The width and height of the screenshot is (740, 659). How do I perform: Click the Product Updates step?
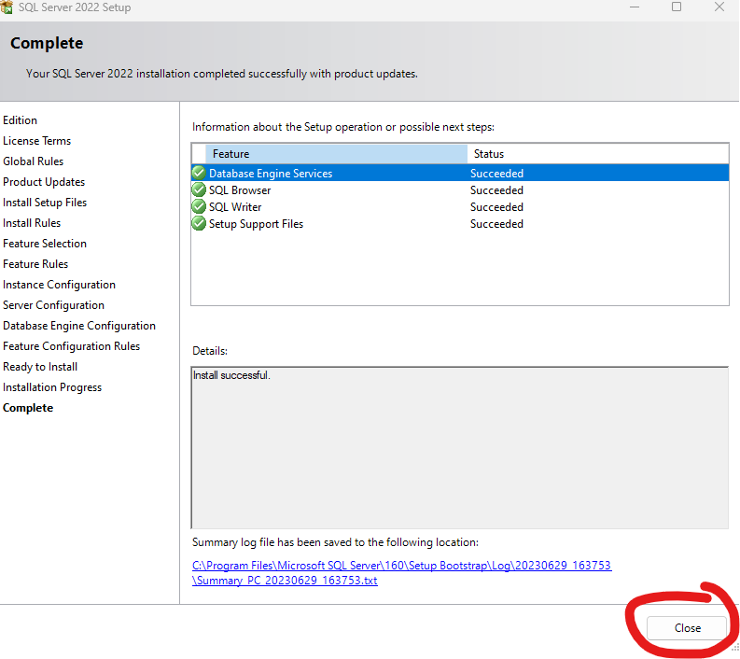coord(44,182)
